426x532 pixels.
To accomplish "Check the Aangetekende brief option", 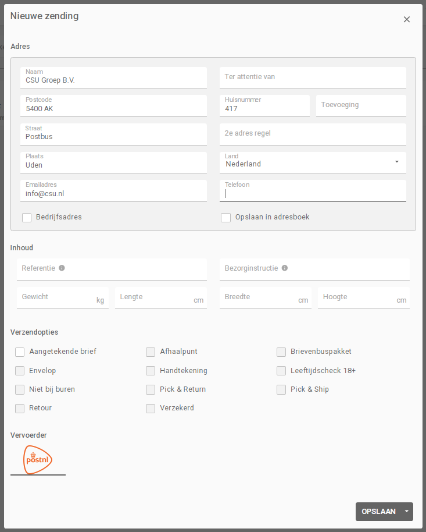I will click(x=20, y=352).
